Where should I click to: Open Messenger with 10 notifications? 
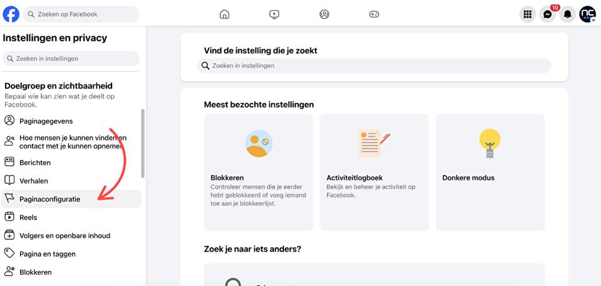coord(547,14)
